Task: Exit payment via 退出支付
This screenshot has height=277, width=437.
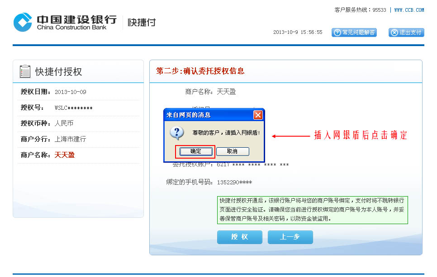Action: coord(406,33)
